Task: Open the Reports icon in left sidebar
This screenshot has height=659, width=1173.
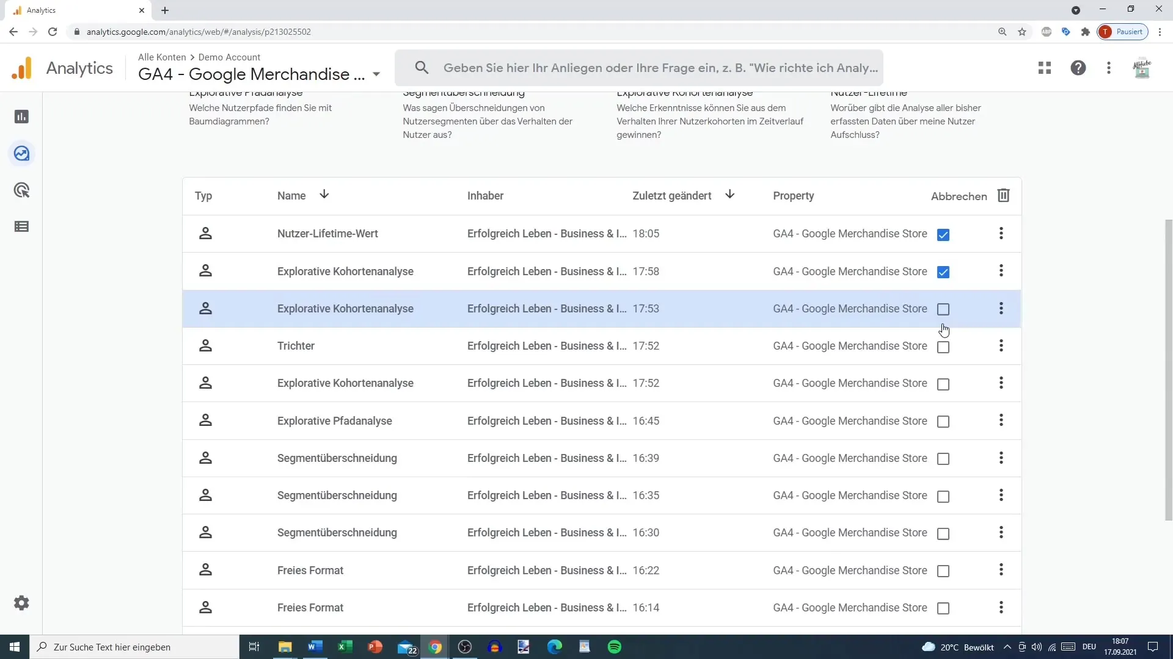Action: (x=21, y=117)
